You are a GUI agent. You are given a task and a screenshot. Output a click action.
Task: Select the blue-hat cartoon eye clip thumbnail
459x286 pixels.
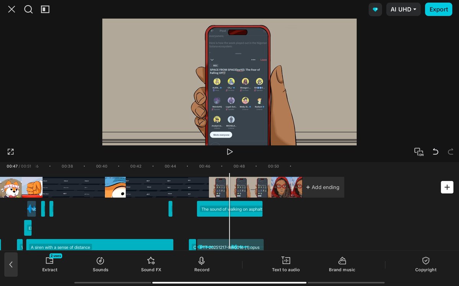tap(115, 187)
